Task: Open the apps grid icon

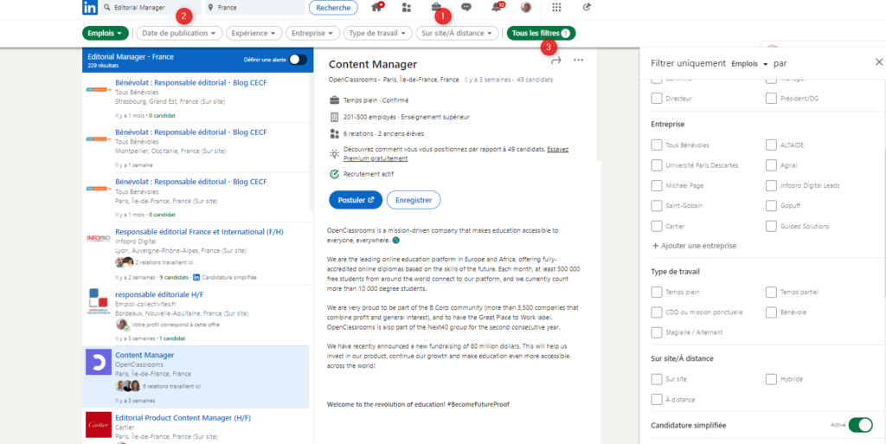Action: tap(556, 7)
